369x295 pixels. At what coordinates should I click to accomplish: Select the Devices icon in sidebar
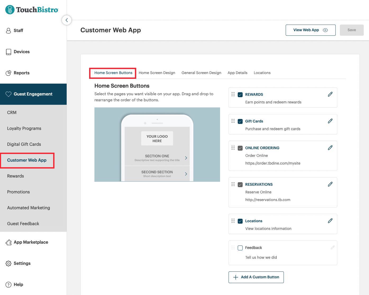(8, 52)
